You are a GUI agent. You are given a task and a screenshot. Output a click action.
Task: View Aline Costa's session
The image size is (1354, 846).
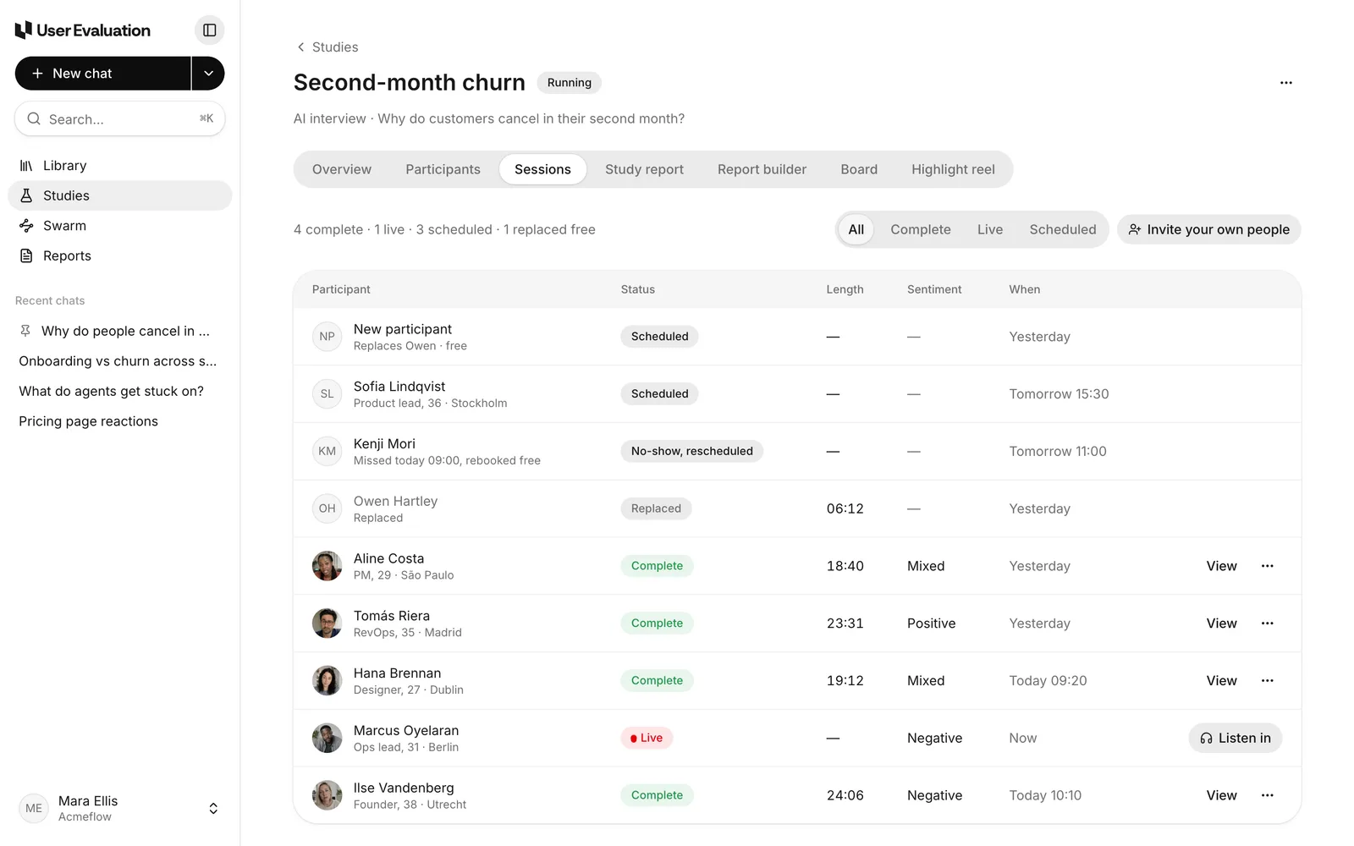1221,566
